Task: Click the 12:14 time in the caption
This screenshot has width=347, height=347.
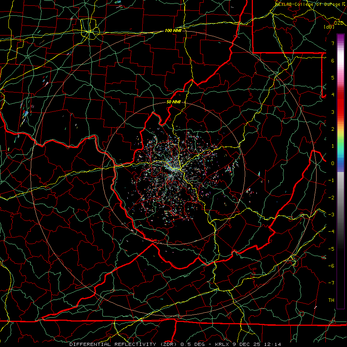Action: coord(272,344)
